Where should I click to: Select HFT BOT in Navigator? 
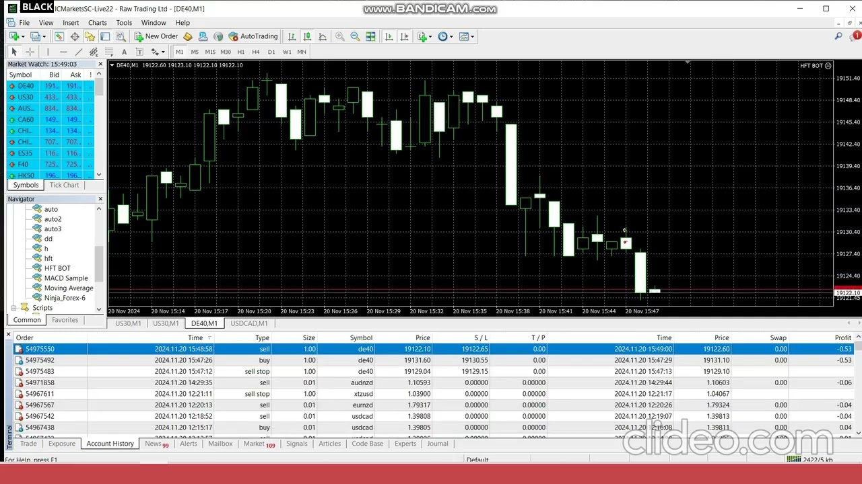57,268
